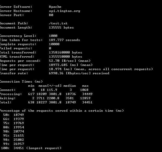Viewport: 162px width, 152px height.
Task: Click the Waiting median value 3581
Action: tap(70, 98)
